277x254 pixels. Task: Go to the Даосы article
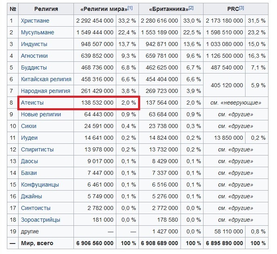coord(29,161)
